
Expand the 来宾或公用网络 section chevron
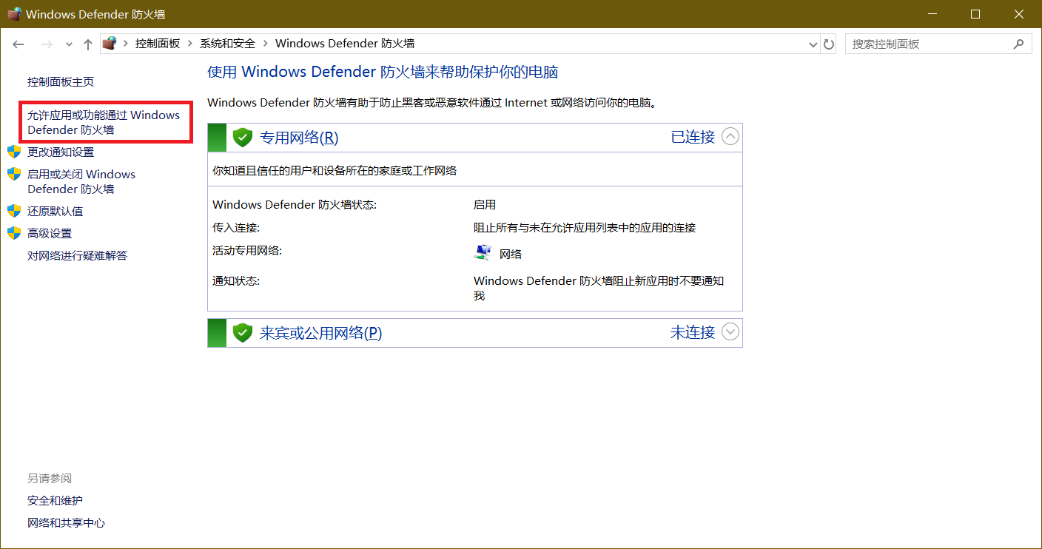pyautogui.click(x=730, y=332)
